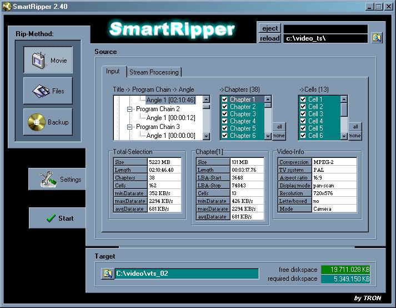
Task: Select the Program Chain 3 label
Action: [x=158, y=127]
